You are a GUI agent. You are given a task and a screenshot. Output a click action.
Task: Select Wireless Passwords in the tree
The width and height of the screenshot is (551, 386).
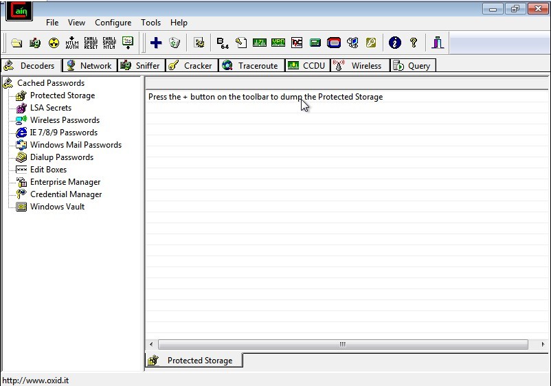(x=65, y=120)
